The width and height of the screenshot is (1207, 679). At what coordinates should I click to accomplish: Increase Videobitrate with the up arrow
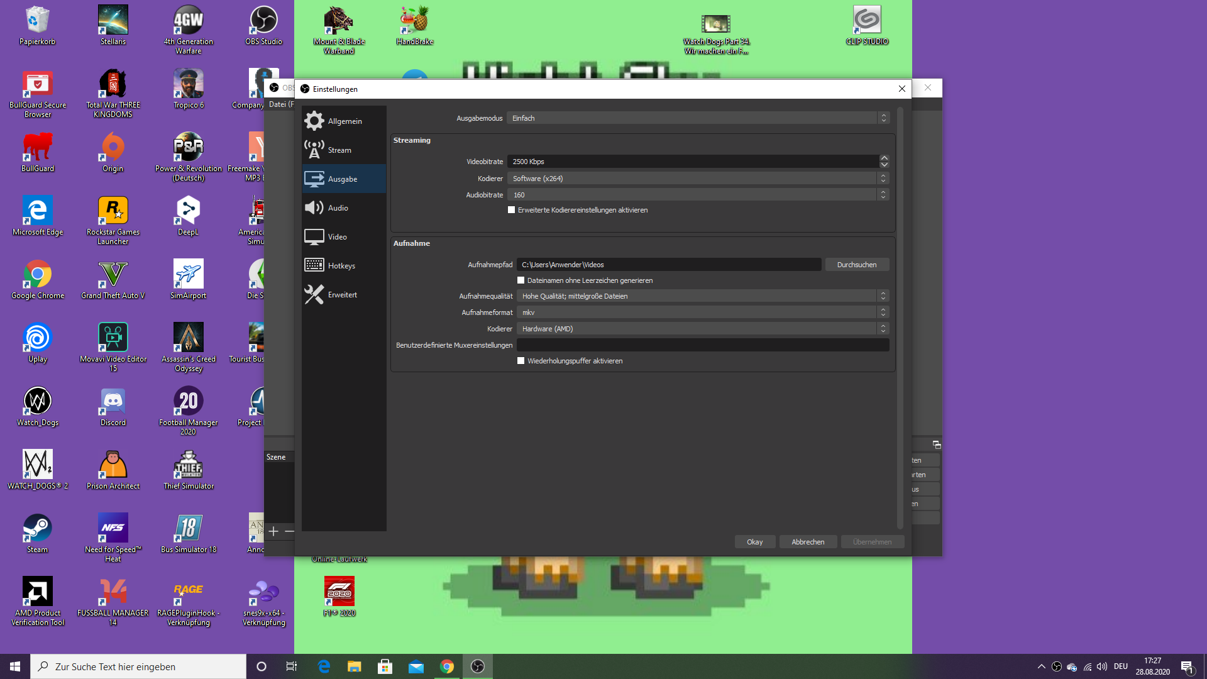click(884, 158)
